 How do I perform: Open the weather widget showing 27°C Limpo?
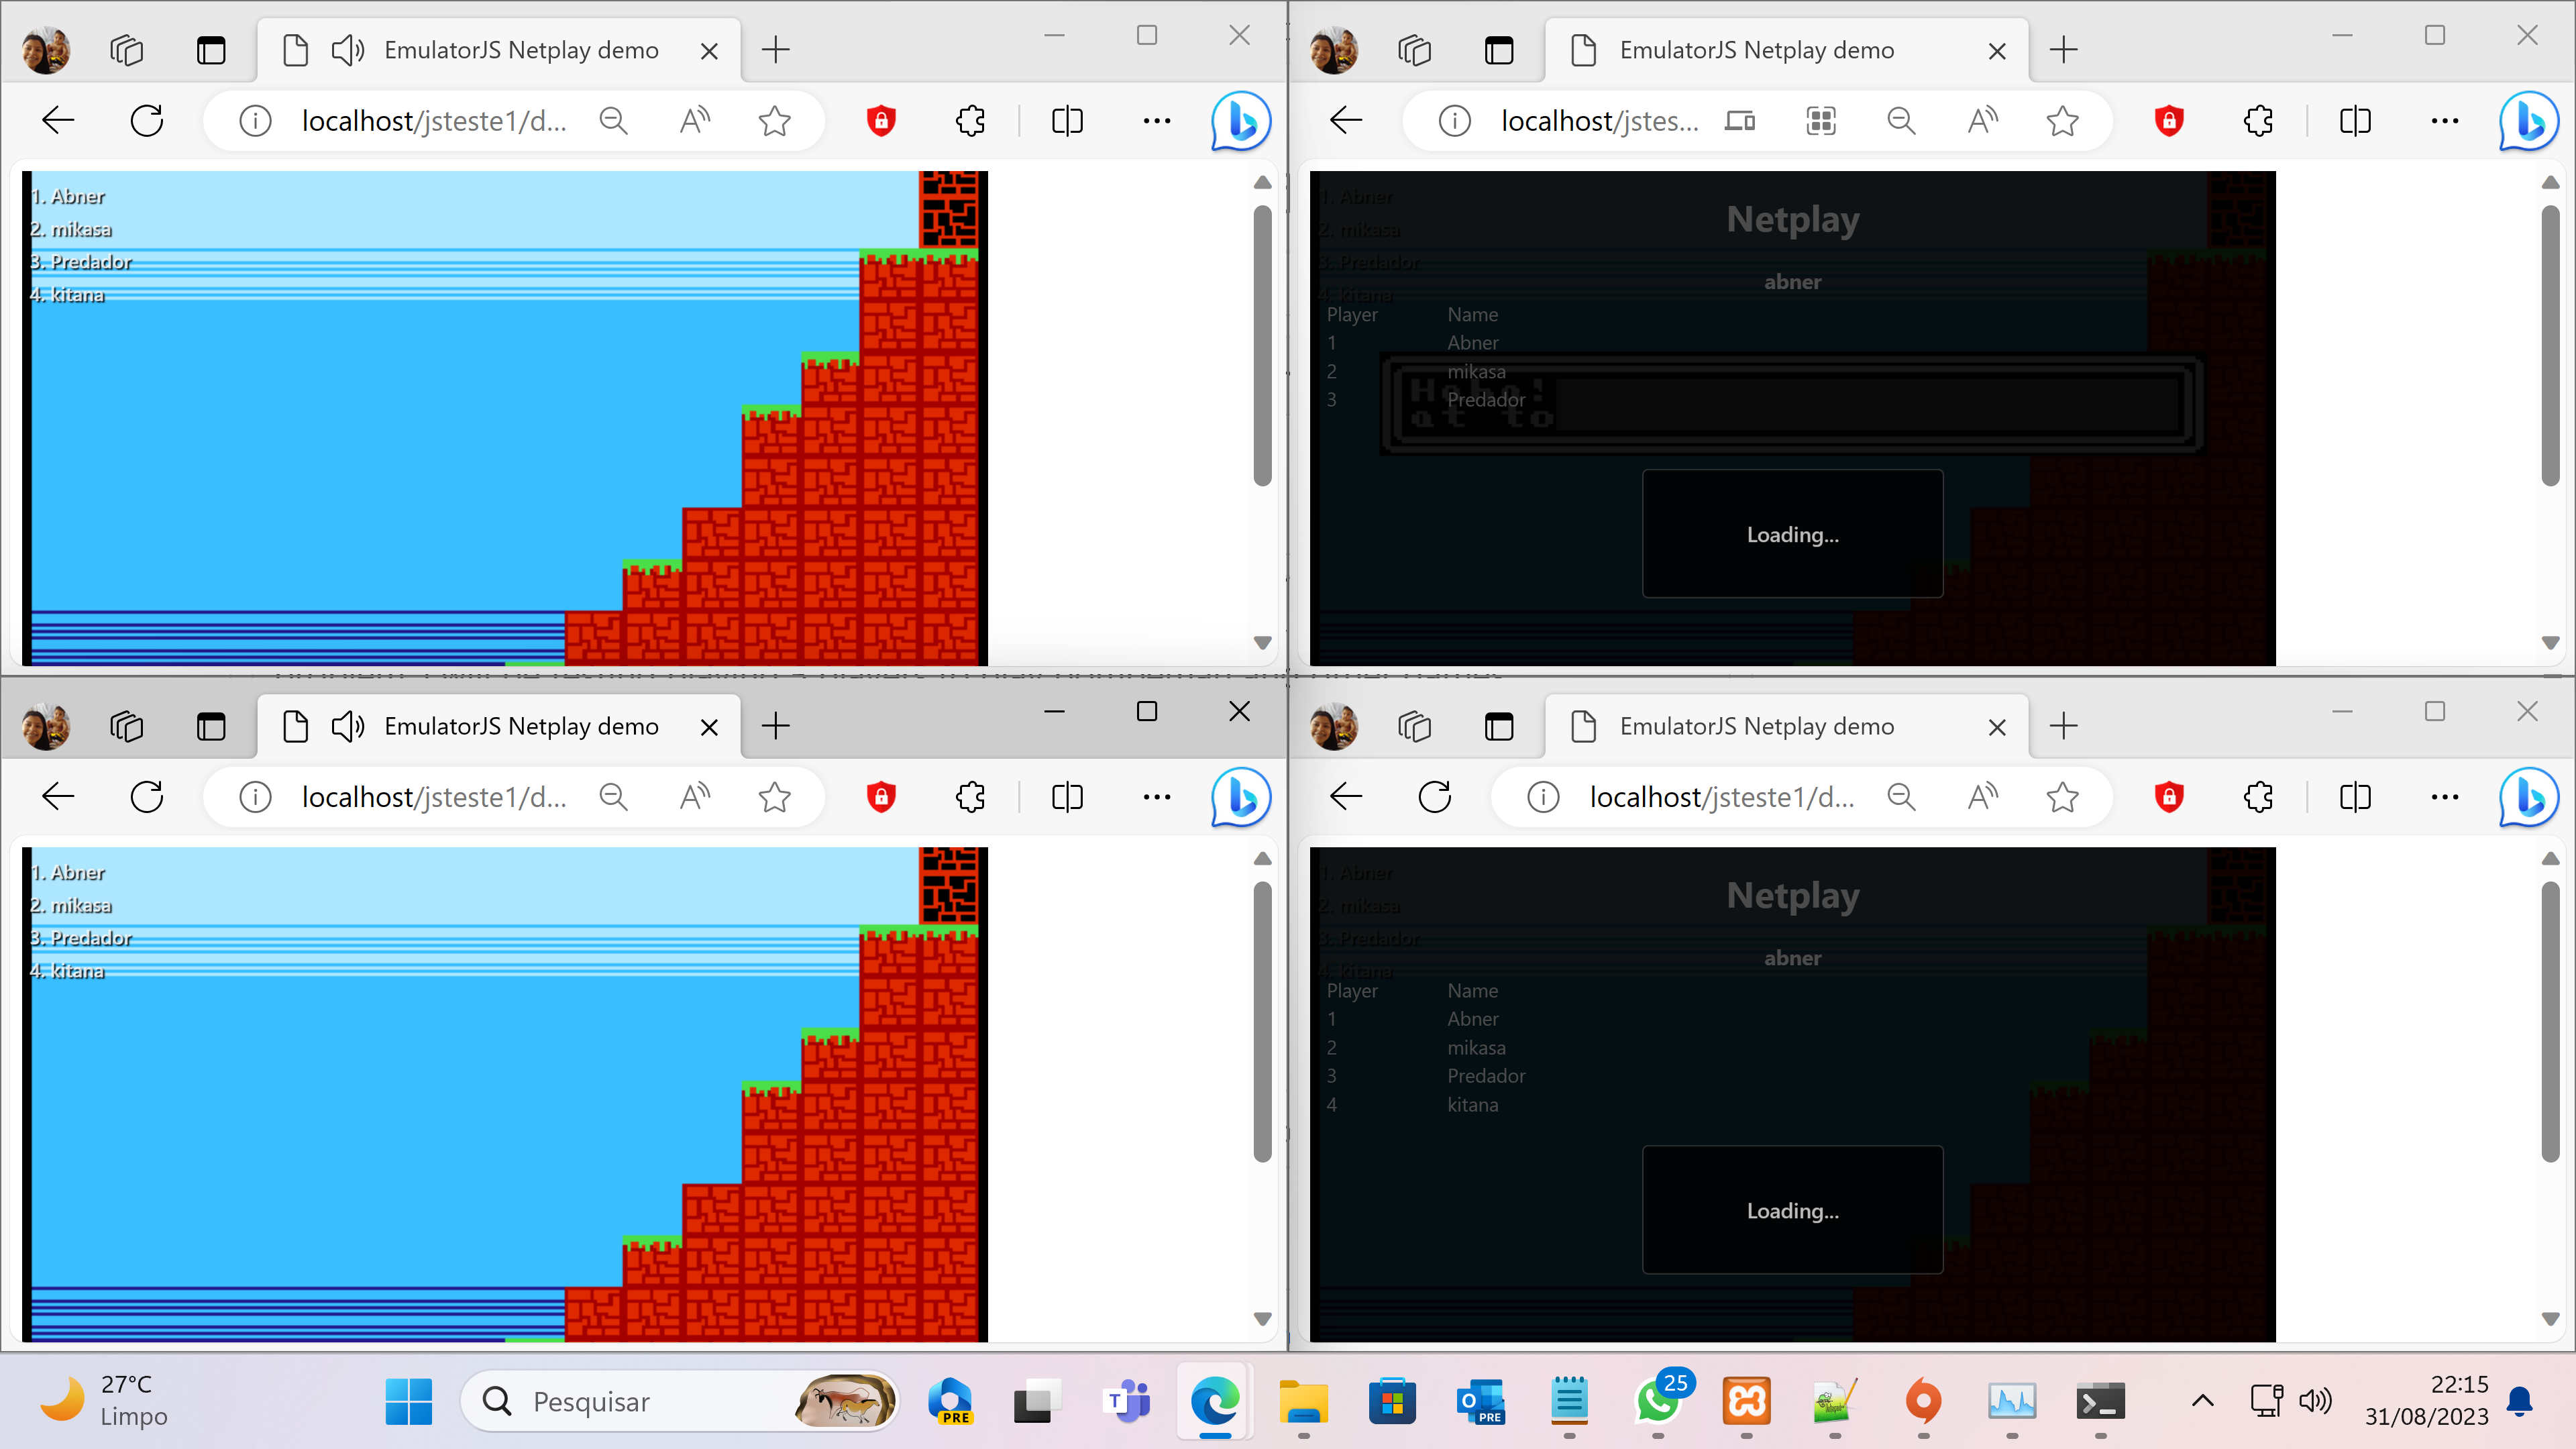(100, 1400)
